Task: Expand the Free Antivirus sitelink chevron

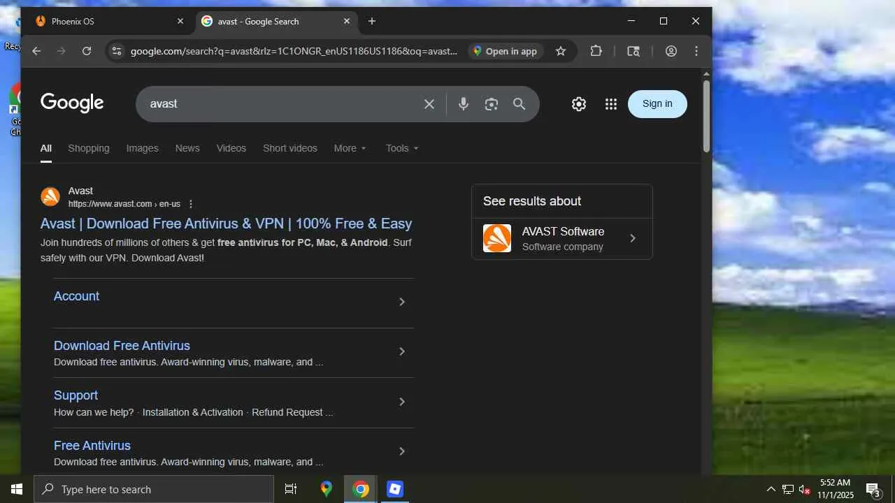Action: coord(402,451)
